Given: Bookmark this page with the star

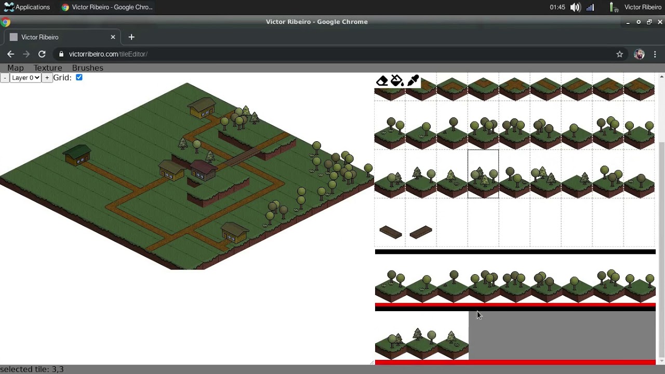Looking at the screenshot, I should (619, 54).
